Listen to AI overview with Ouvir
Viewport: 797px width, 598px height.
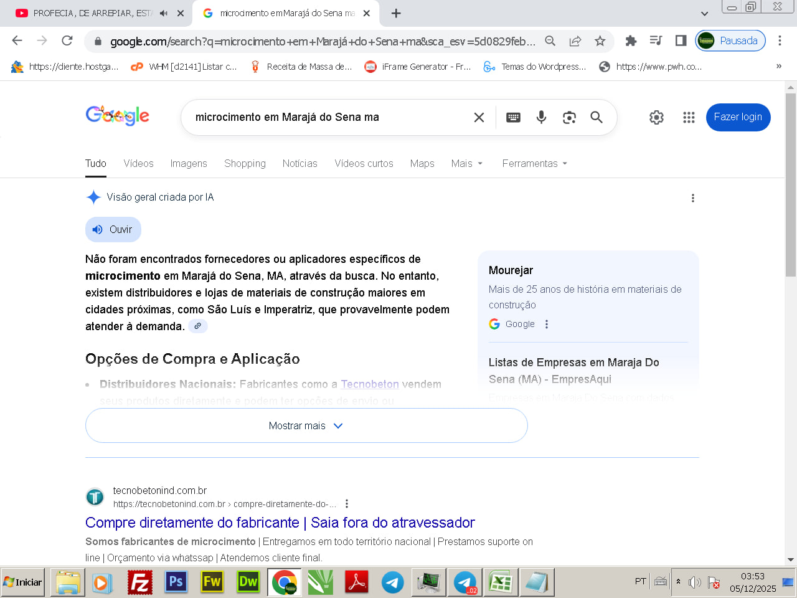113,229
